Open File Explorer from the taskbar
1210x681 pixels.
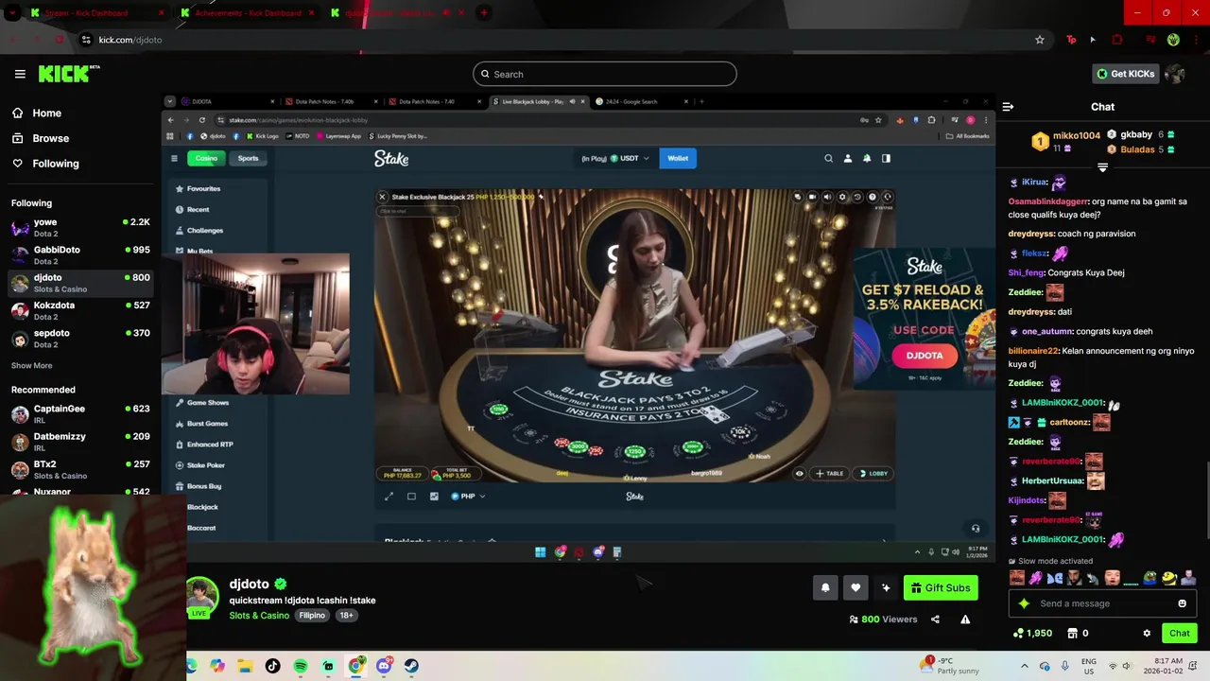click(245, 666)
